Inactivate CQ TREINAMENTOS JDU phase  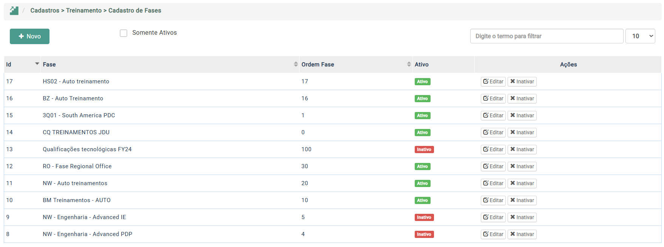pos(522,132)
